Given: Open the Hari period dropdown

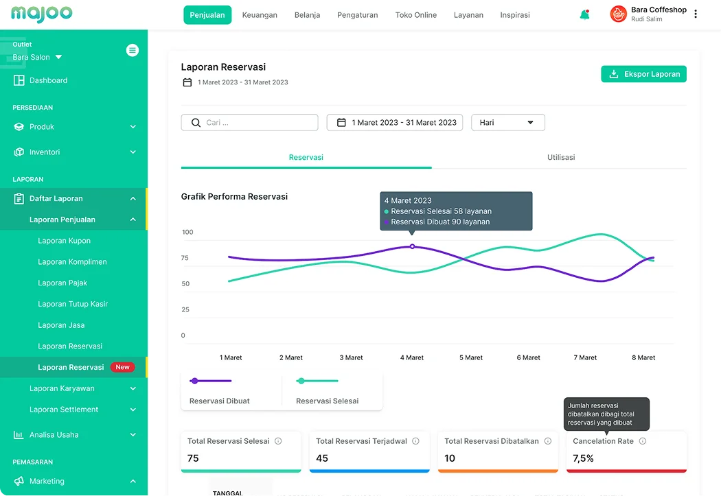Looking at the screenshot, I should pyautogui.click(x=507, y=123).
